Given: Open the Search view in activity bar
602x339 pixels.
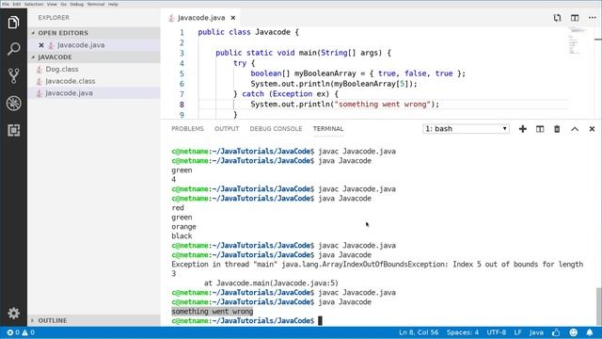Looking at the screenshot, I should click(x=13, y=49).
